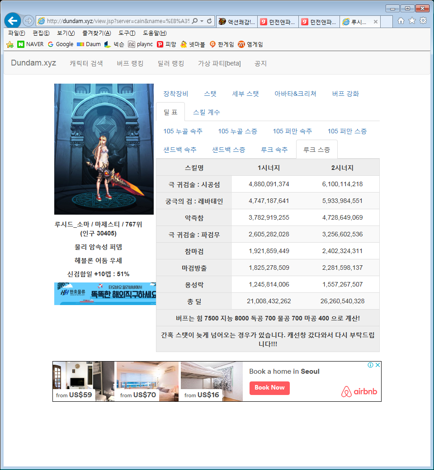
Task: Go back using the browser back arrow
Action: coord(13,21)
